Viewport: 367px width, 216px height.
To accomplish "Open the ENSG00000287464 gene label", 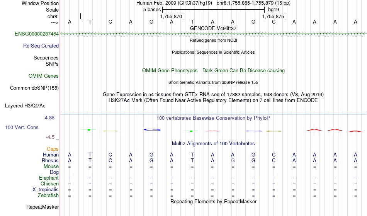I will 37,34.
